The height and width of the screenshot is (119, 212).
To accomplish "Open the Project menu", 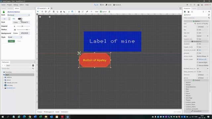I will click(10, 5).
